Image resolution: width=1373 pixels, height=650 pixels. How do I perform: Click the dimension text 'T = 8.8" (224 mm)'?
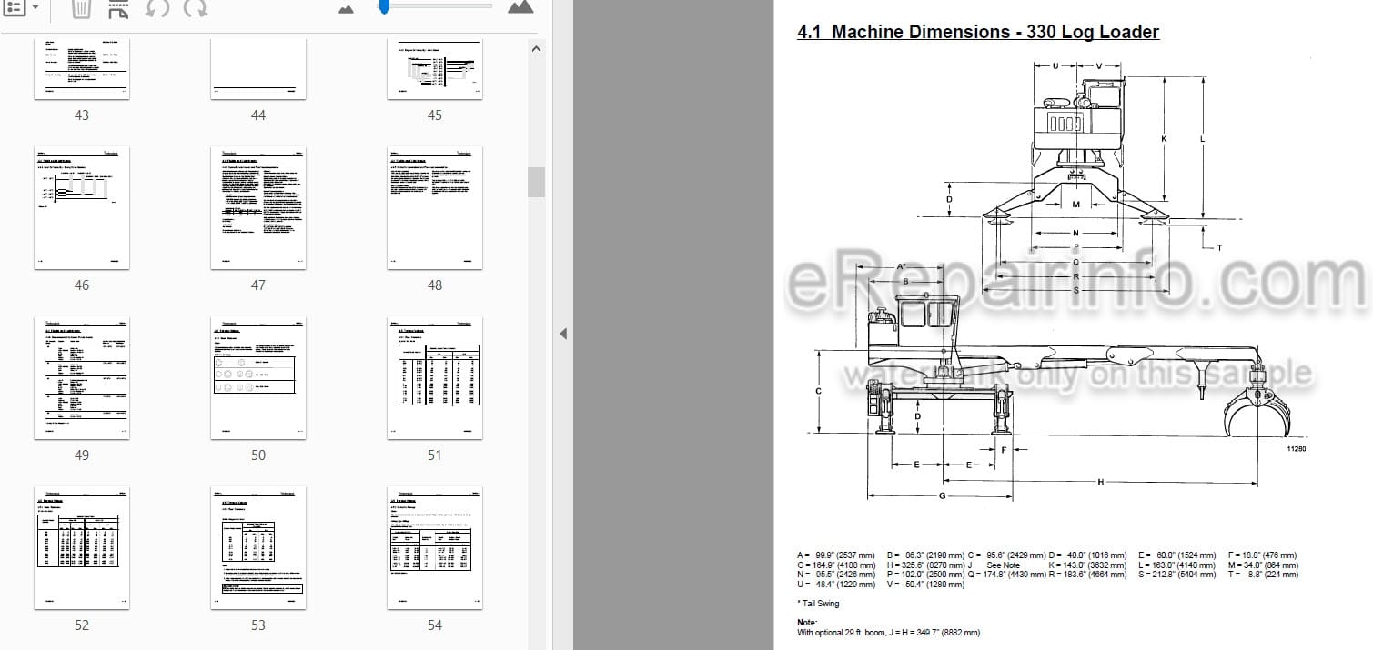[1263, 575]
